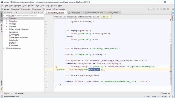Toggle fold marker at line 29 foreach

click(54, 63)
